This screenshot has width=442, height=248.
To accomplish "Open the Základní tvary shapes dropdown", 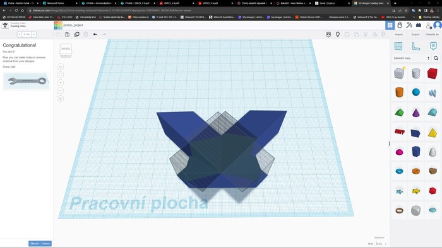I will [411, 58].
